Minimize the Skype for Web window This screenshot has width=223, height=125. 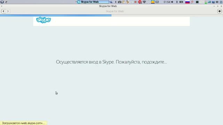click(214, 6)
